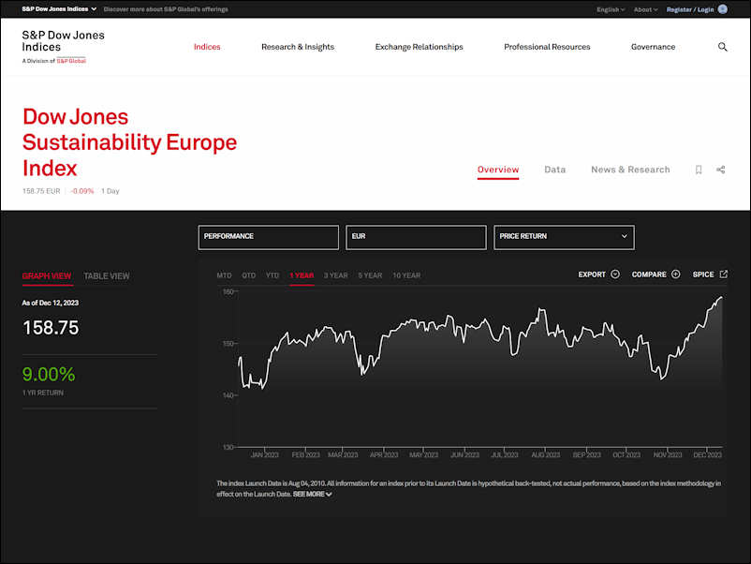Image resolution: width=751 pixels, height=564 pixels.
Task: Open the PRICE RETURN dropdown
Action: click(x=564, y=237)
